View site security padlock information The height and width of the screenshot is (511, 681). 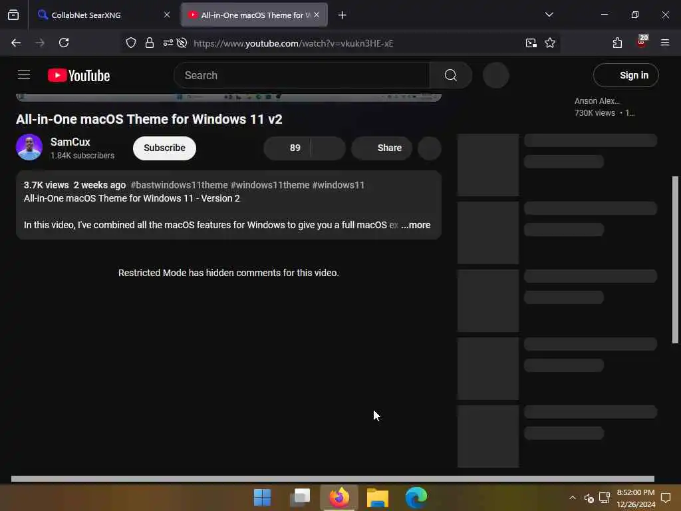pyautogui.click(x=150, y=43)
